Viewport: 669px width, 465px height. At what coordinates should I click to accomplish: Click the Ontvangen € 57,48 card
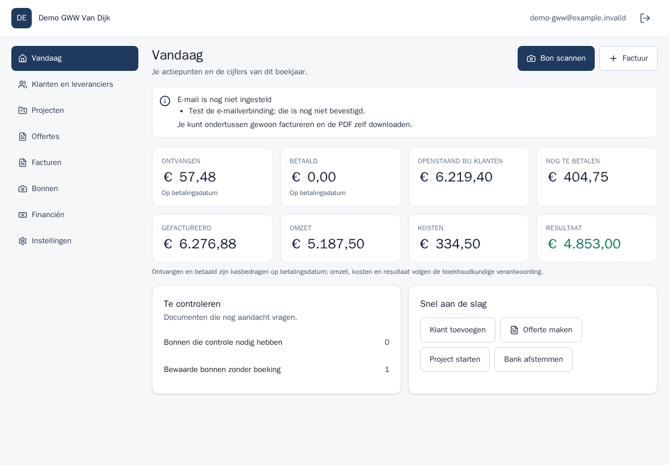213,177
